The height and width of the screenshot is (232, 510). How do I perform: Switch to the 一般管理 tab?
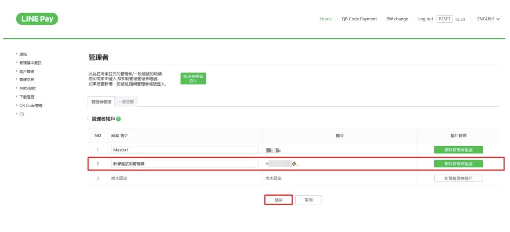pos(127,102)
